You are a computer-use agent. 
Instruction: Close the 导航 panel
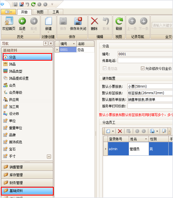51,44
